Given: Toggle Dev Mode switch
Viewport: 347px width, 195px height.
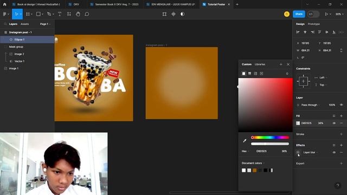Looking at the screenshot, I should point(313,14).
